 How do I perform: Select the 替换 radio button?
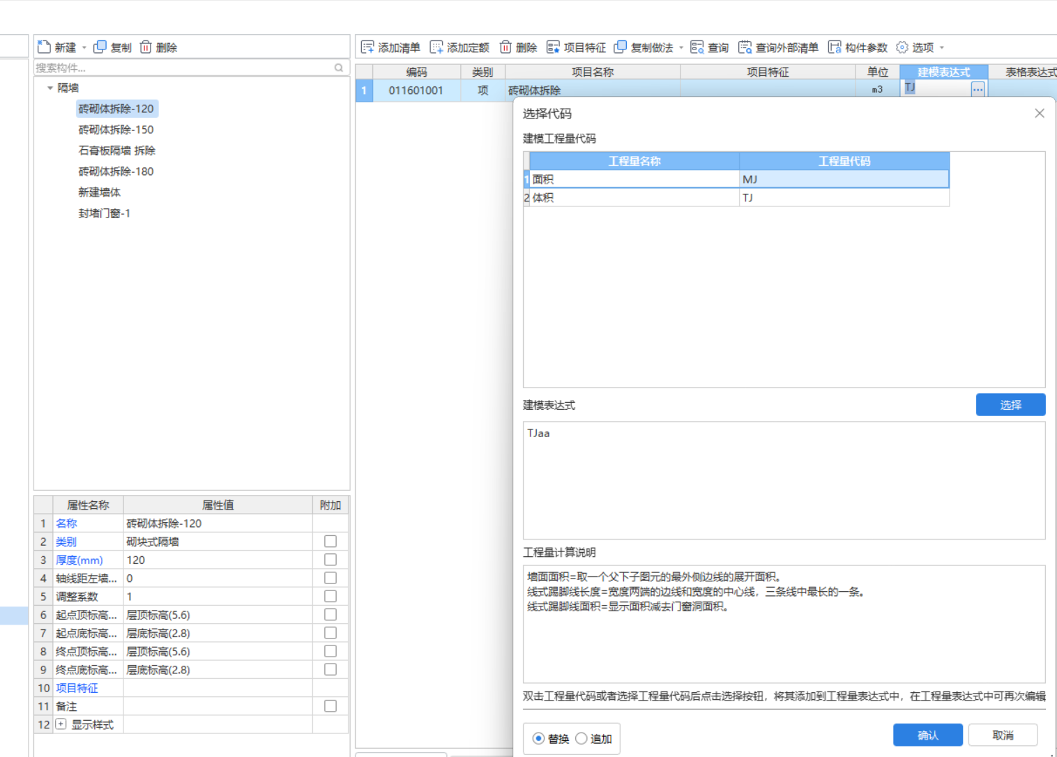coord(538,739)
